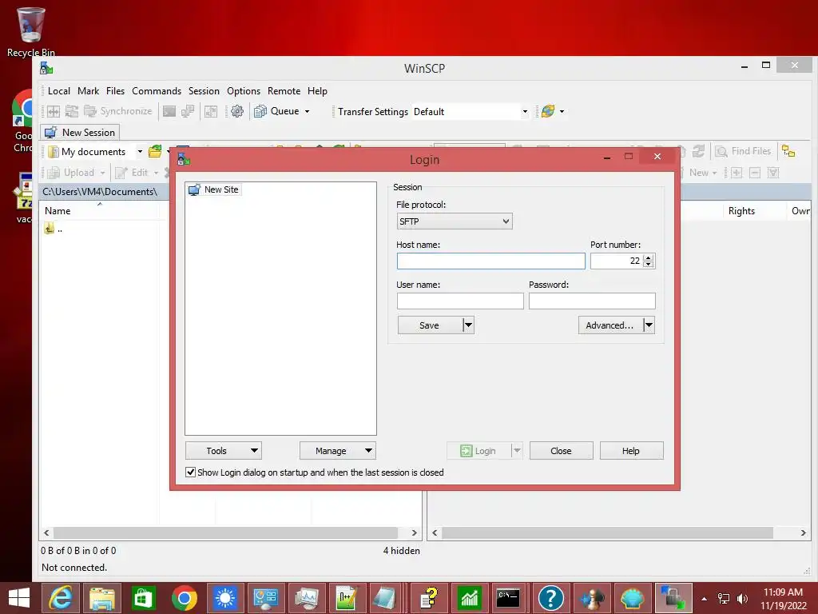Click the local panel horizontal scrollbar
The width and height of the screenshot is (818, 614).
(226, 533)
